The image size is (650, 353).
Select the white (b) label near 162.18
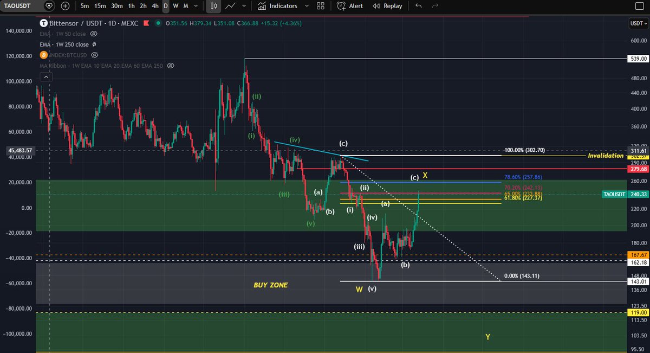(x=405, y=265)
